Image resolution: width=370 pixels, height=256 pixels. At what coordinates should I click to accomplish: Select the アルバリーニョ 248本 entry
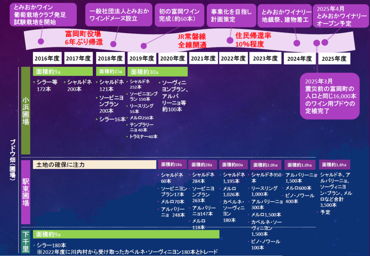click(x=172, y=212)
